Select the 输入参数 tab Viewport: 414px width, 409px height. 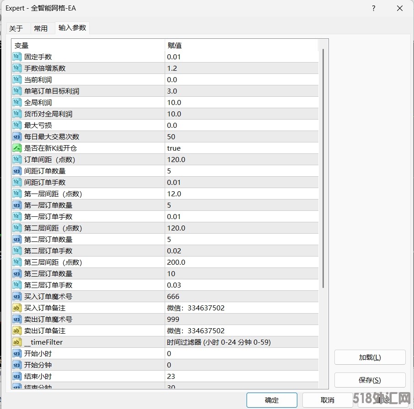[x=72, y=28]
